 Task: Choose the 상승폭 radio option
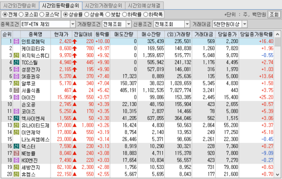87,15
